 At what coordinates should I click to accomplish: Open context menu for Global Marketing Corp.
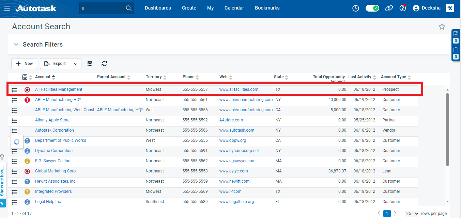[x=14, y=171]
